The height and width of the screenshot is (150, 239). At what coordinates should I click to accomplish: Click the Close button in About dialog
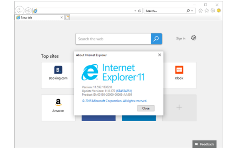click(146, 108)
